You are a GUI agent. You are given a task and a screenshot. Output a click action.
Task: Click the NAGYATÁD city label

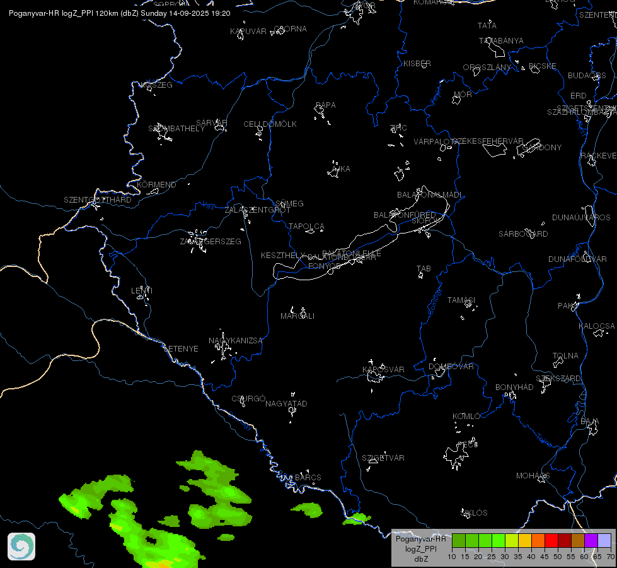point(286,404)
